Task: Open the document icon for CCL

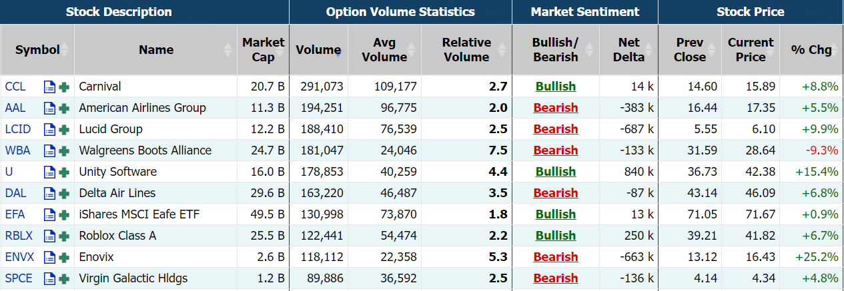Action: 49,87
